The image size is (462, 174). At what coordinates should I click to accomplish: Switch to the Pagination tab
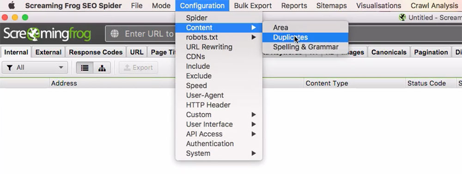click(431, 53)
